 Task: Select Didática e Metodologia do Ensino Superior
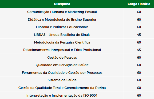pyautogui.click(x=62, y=20)
